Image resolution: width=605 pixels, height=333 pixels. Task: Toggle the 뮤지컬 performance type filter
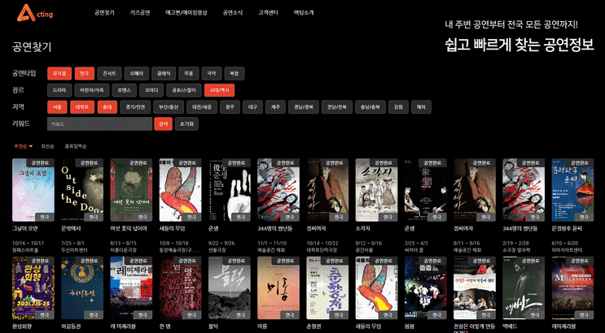pyautogui.click(x=59, y=73)
